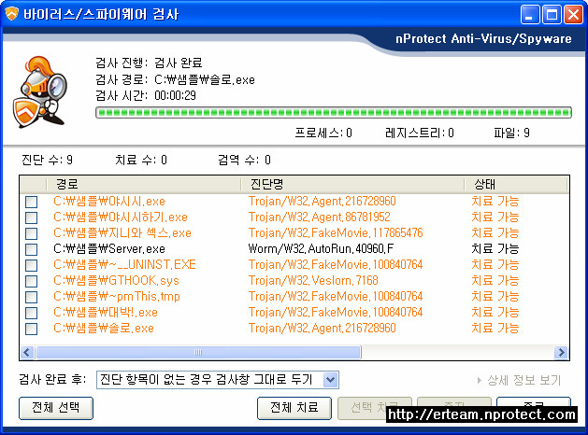
Task: Click the 검역 수: 0 counter
Action: [x=245, y=161]
